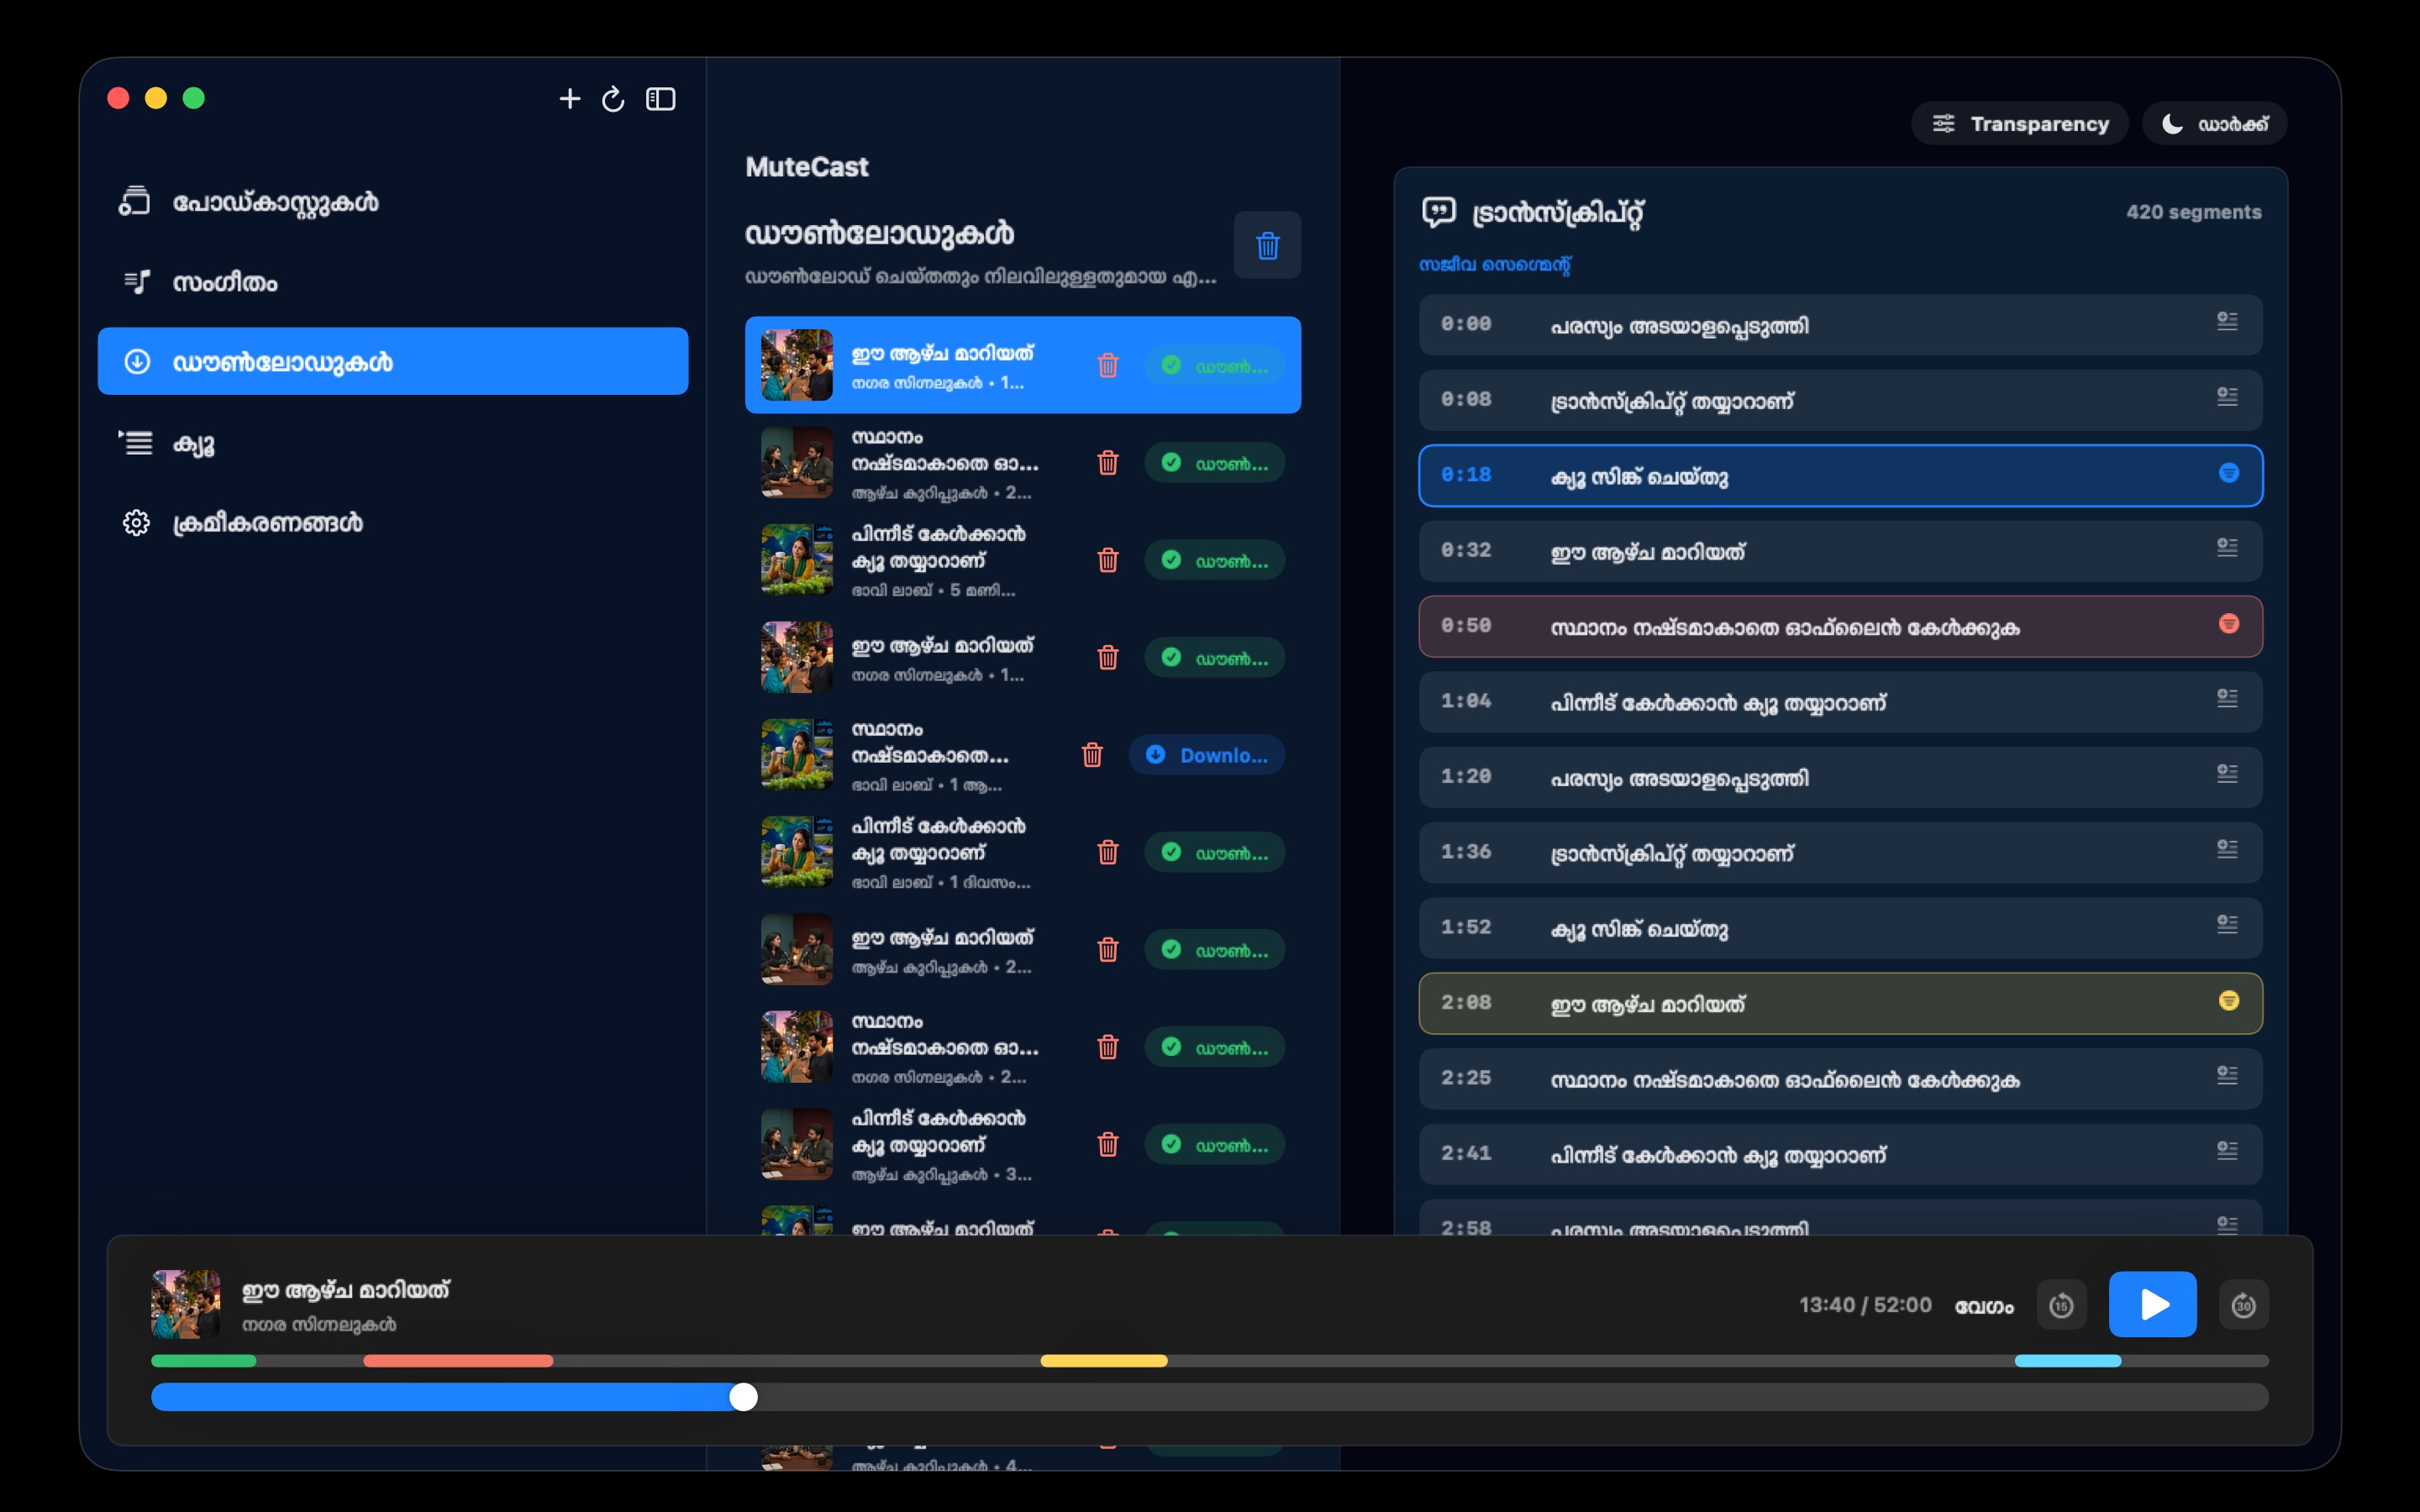Click the yellow segment on the timeline
2420x1512 pixels.
(x=1104, y=1361)
